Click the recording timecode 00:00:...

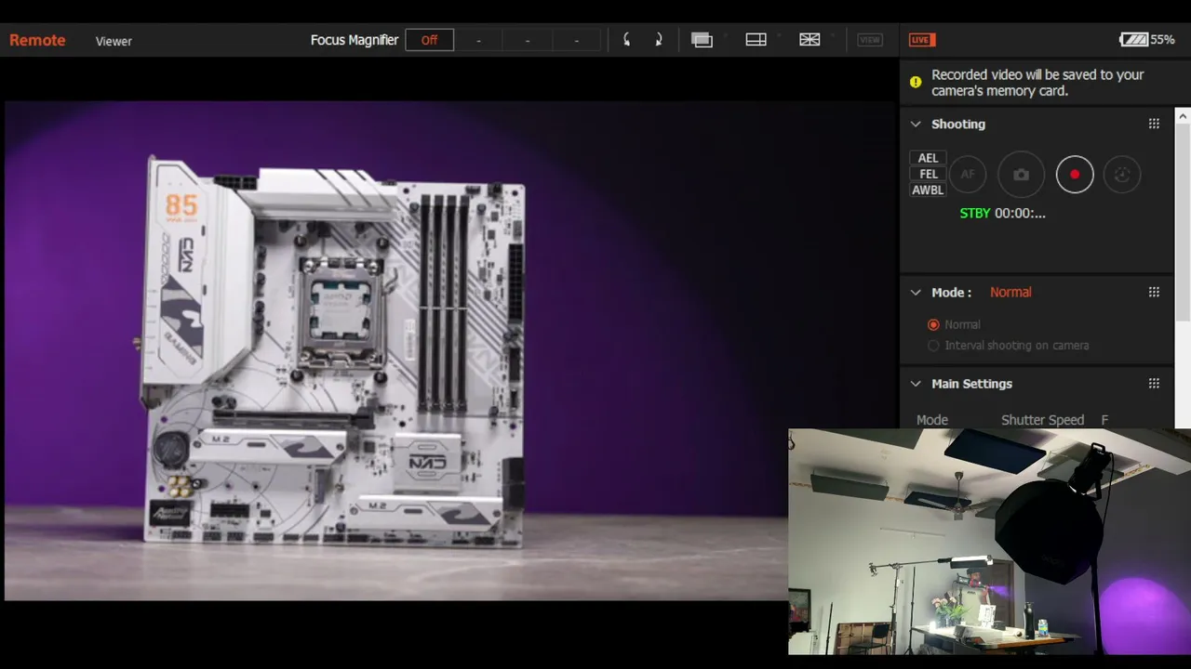[1020, 213]
